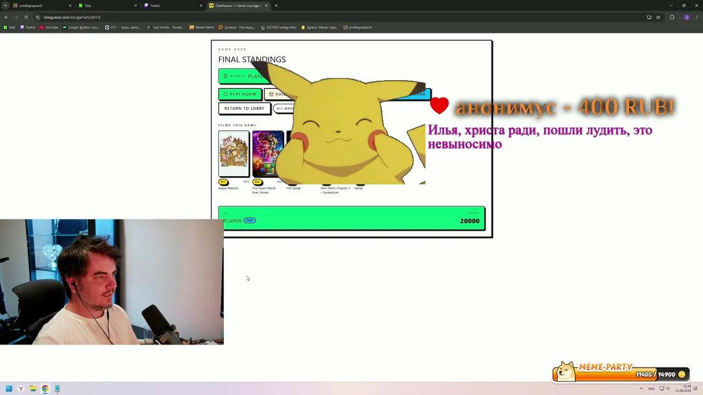Open the Драгон Манис bookmark
Screen dimensions: 703x395
pyautogui.click(x=320, y=27)
